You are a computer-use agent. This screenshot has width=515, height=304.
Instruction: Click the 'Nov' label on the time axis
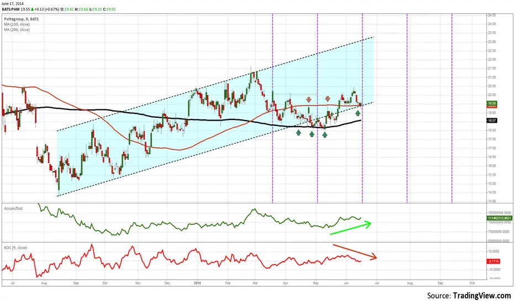(138, 283)
